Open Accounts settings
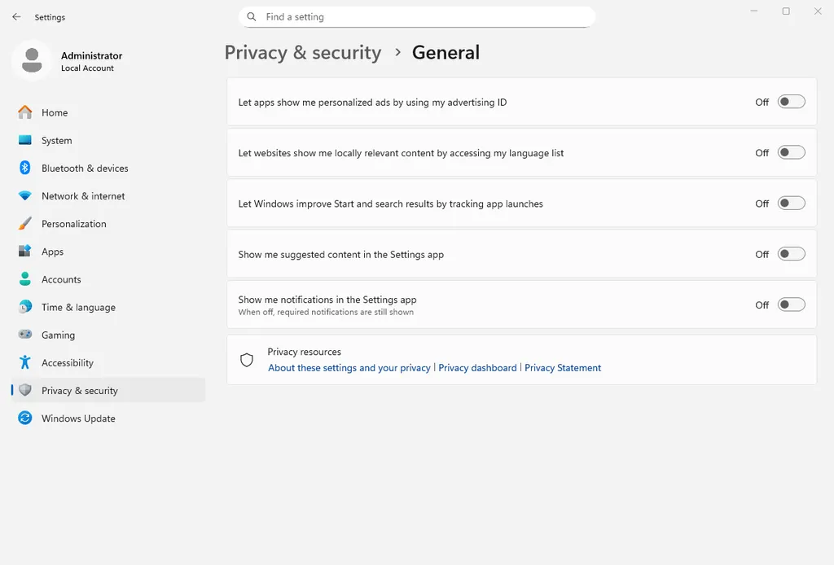The width and height of the screenshot is (834, 565). (24, 279)
